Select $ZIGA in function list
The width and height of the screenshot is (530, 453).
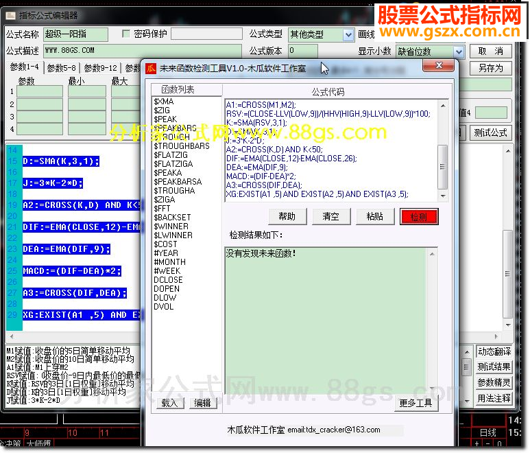pos(165,200)
